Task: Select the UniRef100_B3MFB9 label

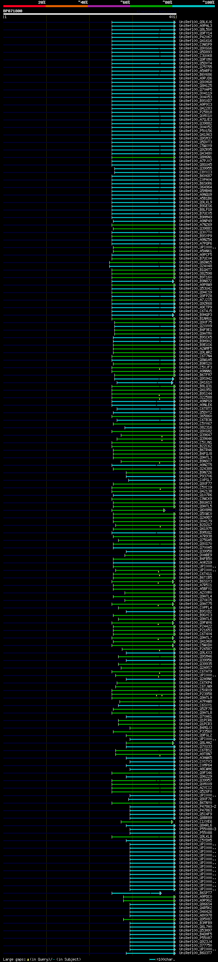Action: [195, 923]
